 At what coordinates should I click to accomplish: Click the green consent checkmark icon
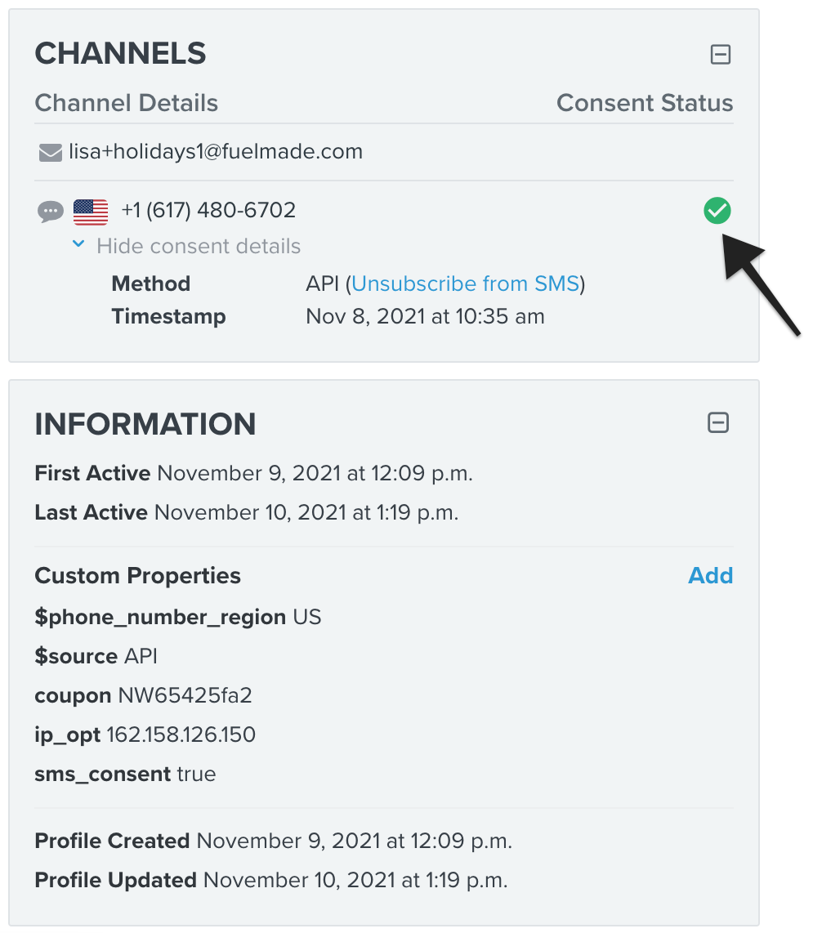717,212
